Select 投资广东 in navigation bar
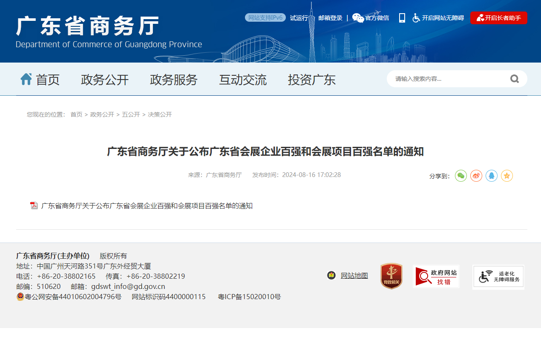541x337 pixels. pyautogui.click(x=312, y=80)
